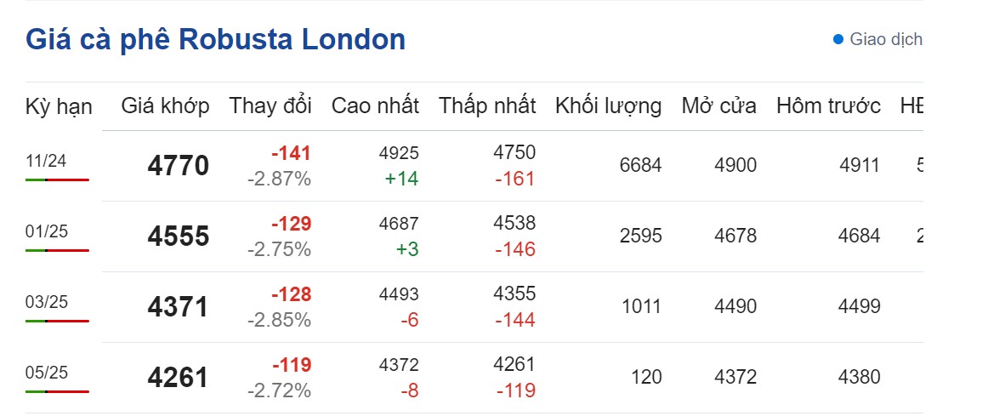
Task: Click the green-red price bar under 11/24
Action: [x=57, y=180]
